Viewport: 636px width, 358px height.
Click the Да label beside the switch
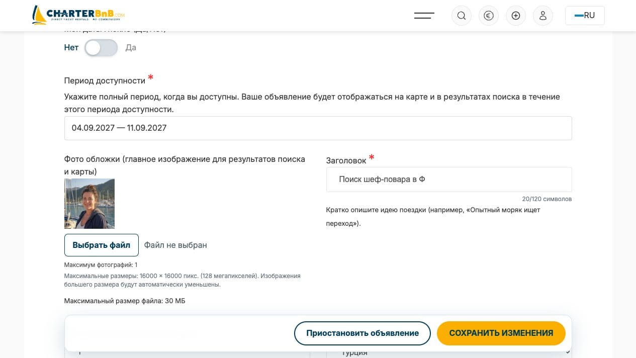pyautogui.click(x=131, y=48)
